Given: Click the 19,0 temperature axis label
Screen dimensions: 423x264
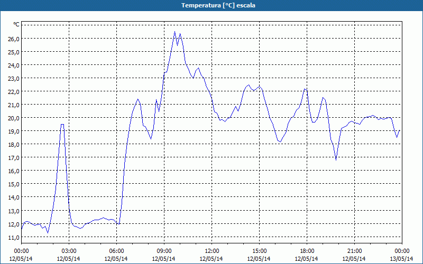Looking at the screenshot, I should coord(14,131).
